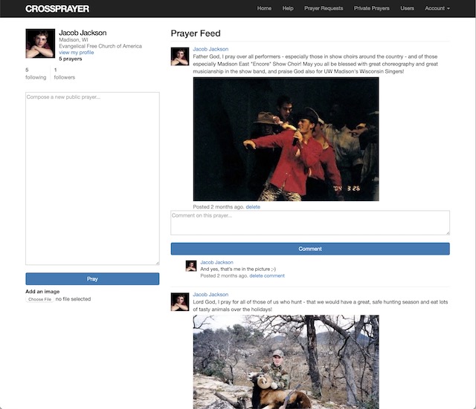476x409 pixels.
Task: Focus the compose new public prayer box
Action: 92,178
